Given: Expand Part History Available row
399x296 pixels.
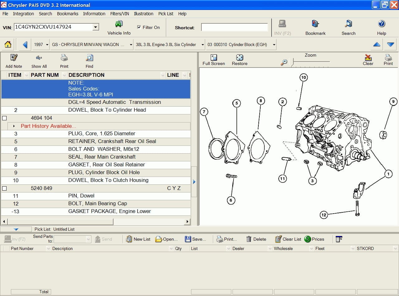Looking at the screenshot, I should (x=14, y=126).
